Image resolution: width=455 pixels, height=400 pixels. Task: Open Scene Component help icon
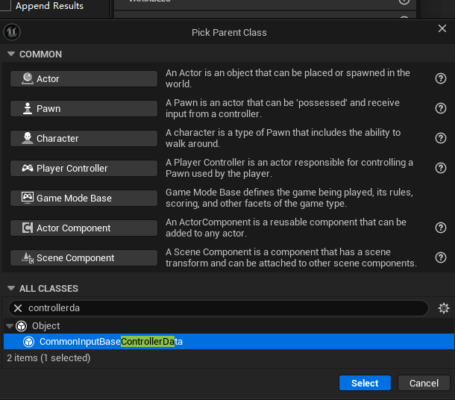click(x=440, y=258)
